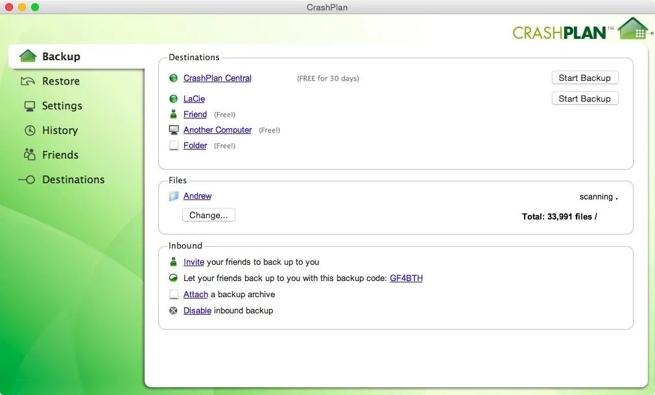Viewport: 655px width, 395px height.
Task: Click the Disable inbound backup link
Action: pos(197,310)
